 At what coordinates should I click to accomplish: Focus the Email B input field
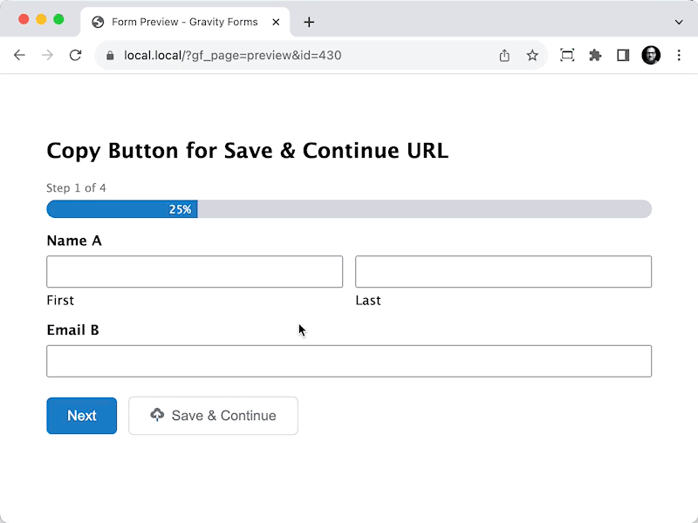click(x=349, y=361)
